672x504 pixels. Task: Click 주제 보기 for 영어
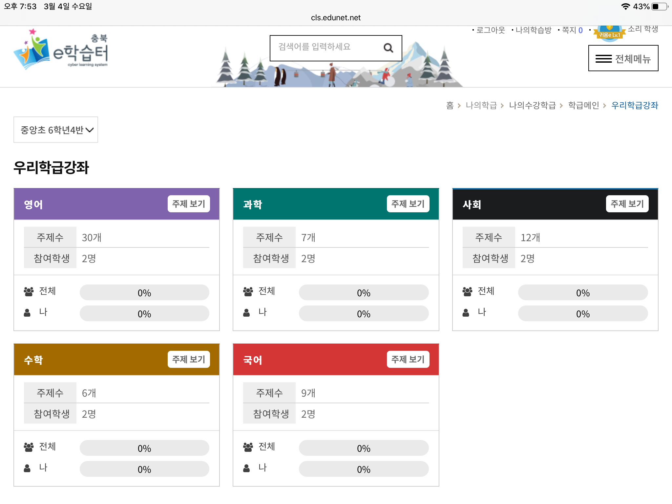189,204
